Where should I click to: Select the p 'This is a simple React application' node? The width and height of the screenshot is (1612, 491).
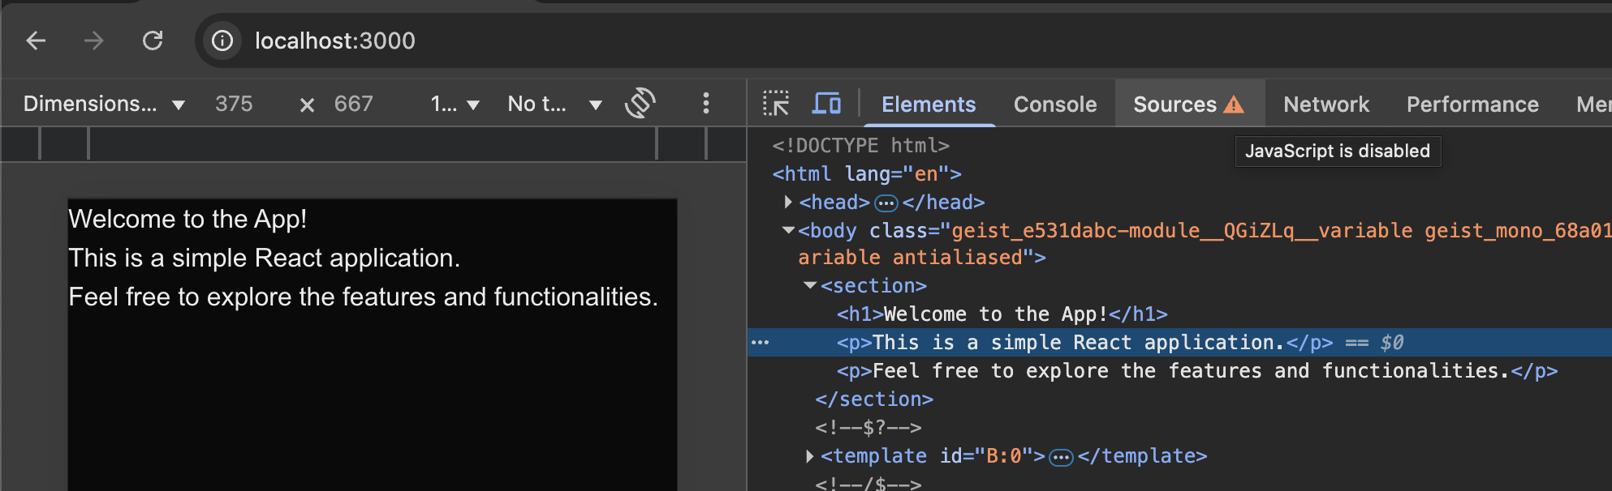(x=1085, y=342)
